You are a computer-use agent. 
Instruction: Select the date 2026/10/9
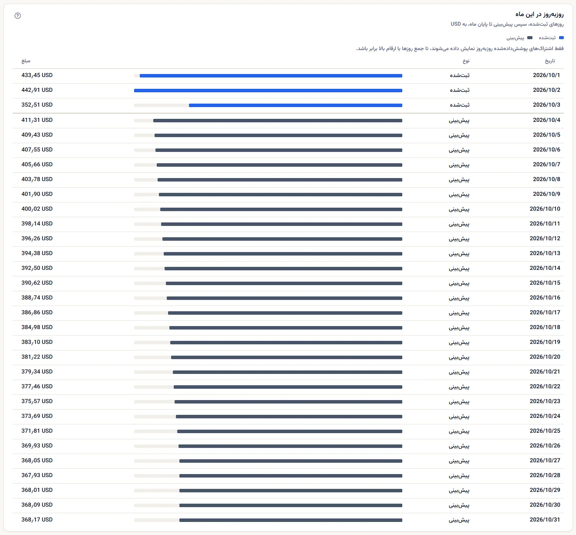pyautogui.click(x=546, y=194)
